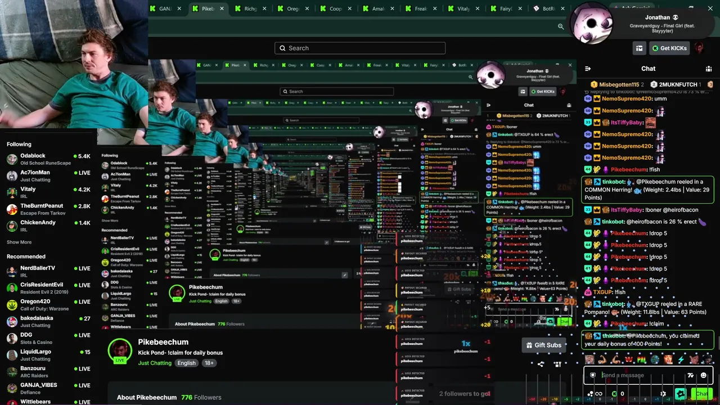Close the Vitaly browser tab
The height and width of the screenshot is (405, 720).
point(478,9)
